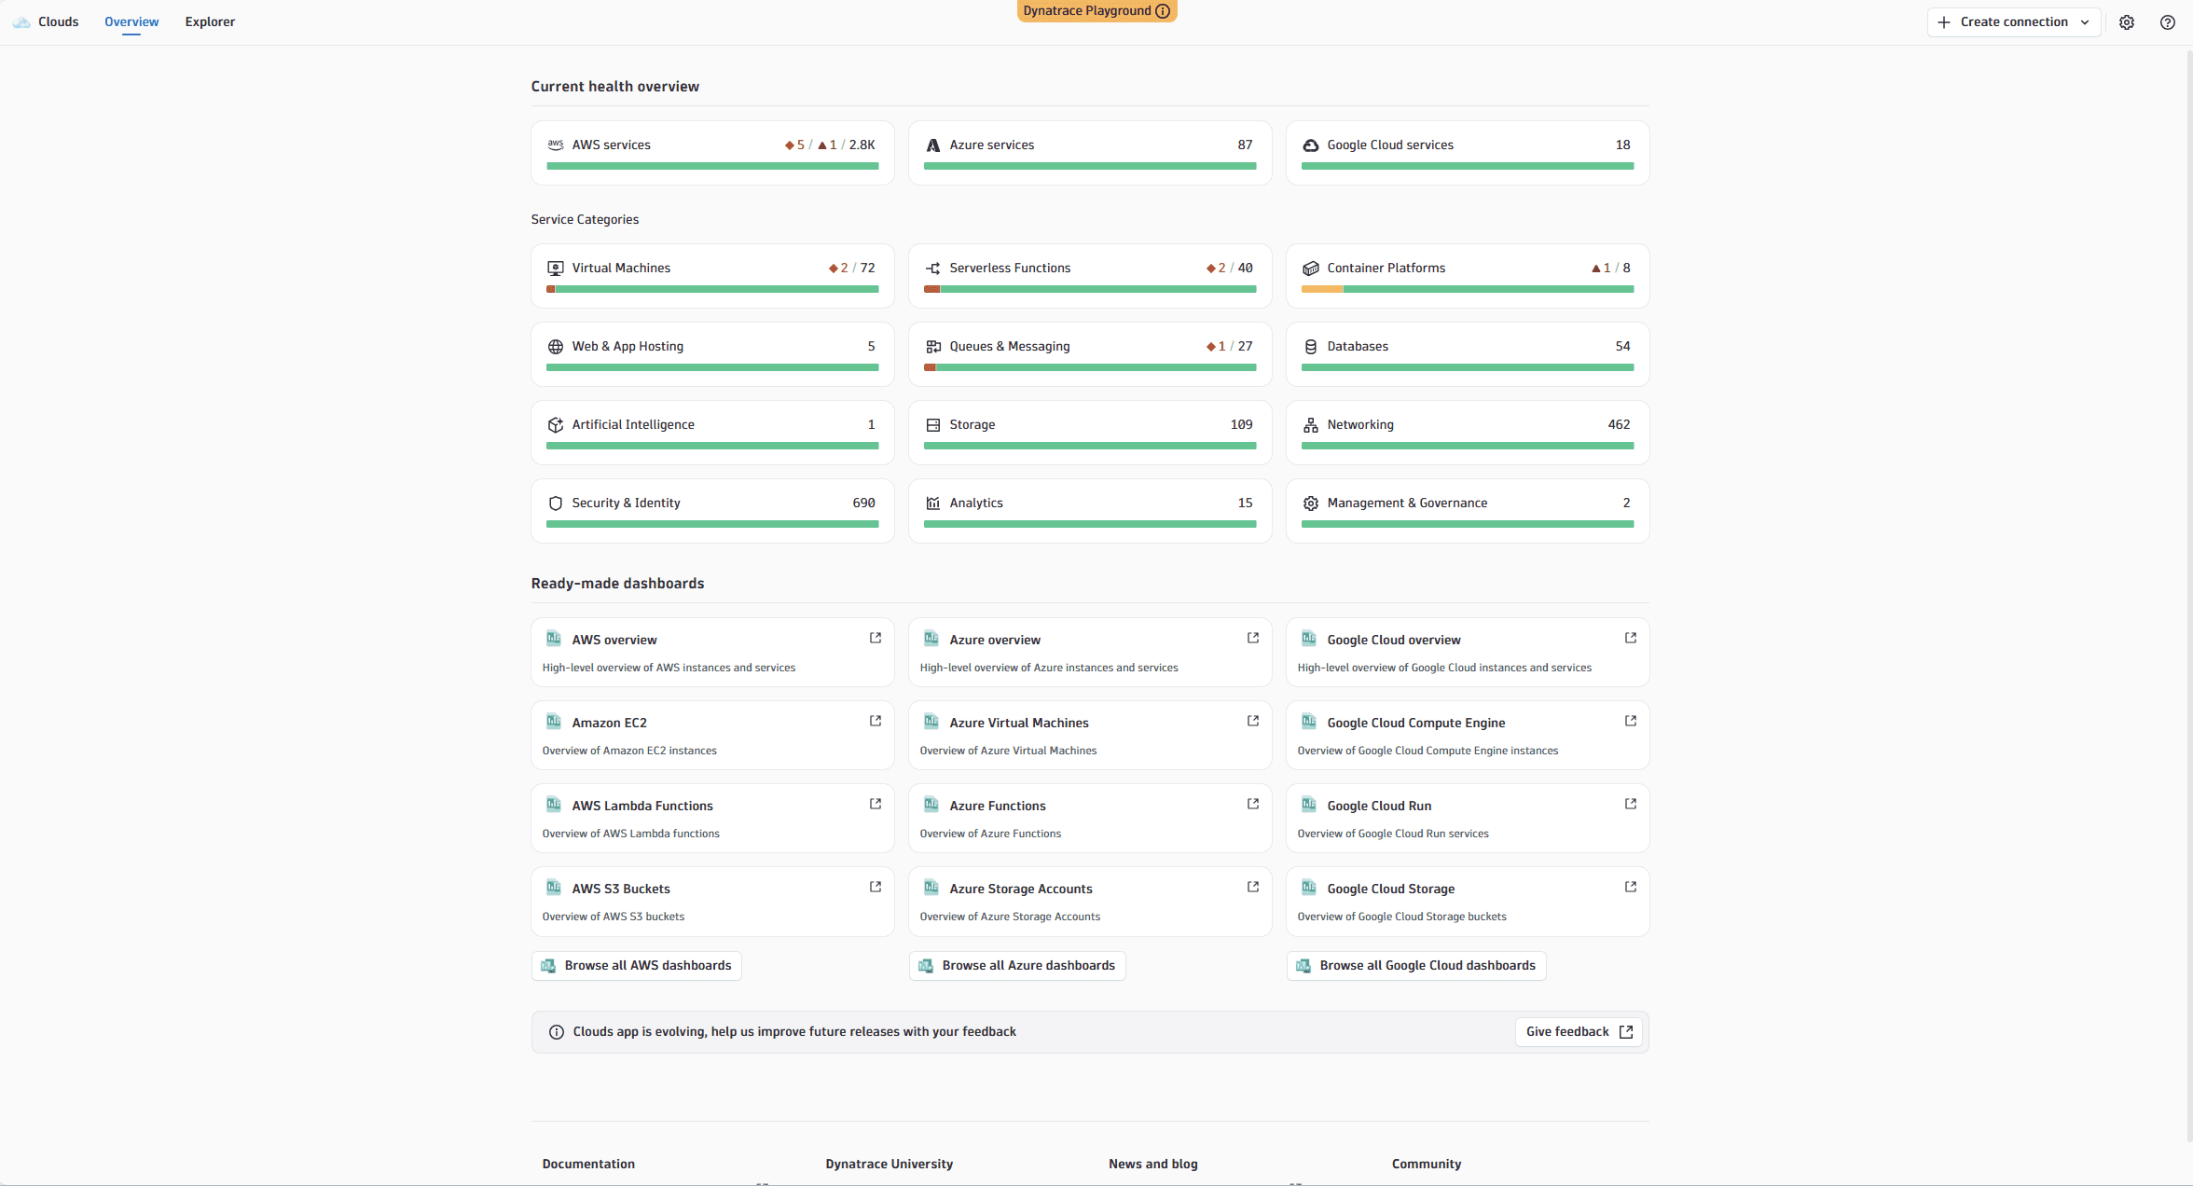Viewport: 2193px width, 1186px height.
Task: Click Browse all Google Cloud dashboards
Action: pyautogui.click(x=1416, y=966)
